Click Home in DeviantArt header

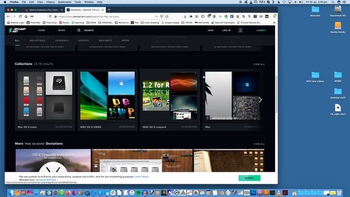click(x=42, y=31)
